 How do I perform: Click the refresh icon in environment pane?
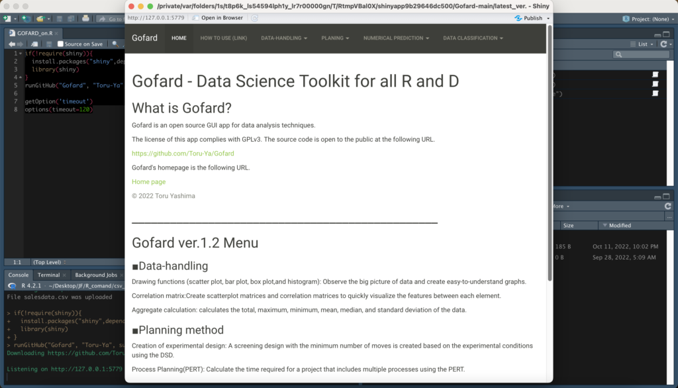click(663, 44)
